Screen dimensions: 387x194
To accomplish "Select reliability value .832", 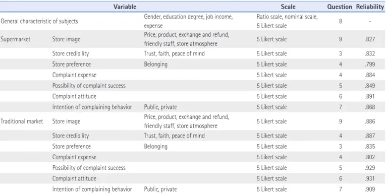I will click(x=370, y=53).
